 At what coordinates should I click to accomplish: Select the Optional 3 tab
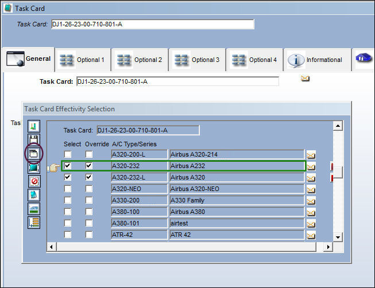coord(198,60)
